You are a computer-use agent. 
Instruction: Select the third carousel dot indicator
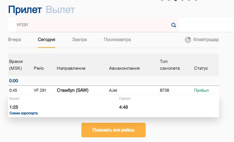176,0
